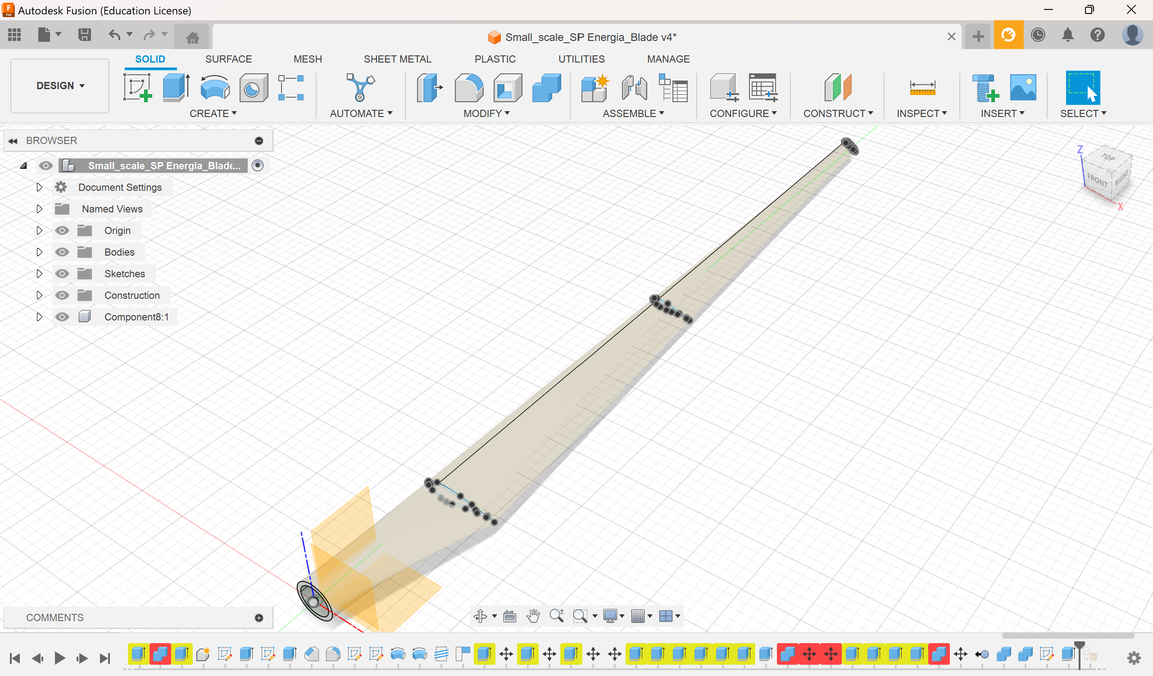
Task: Click the Home tab icon
Action: click(193, 36)
